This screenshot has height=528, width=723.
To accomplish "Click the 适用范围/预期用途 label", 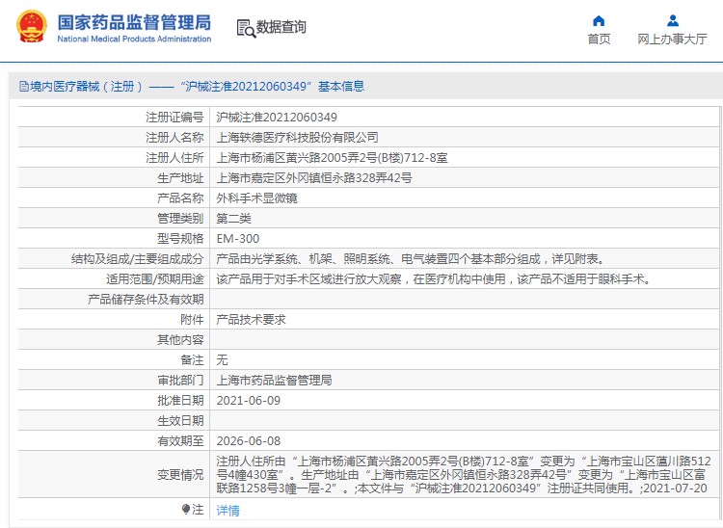I will [x=154, y=279].
